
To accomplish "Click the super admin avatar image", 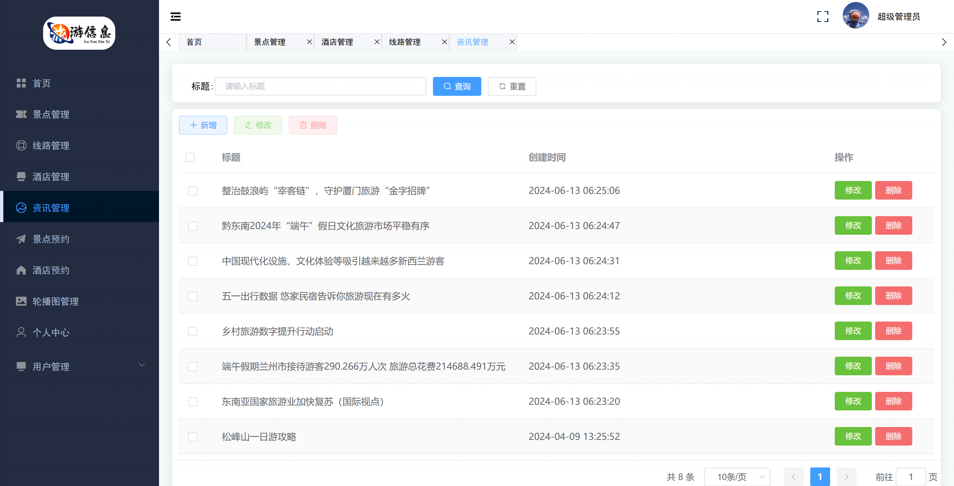I will pos(856,16).
